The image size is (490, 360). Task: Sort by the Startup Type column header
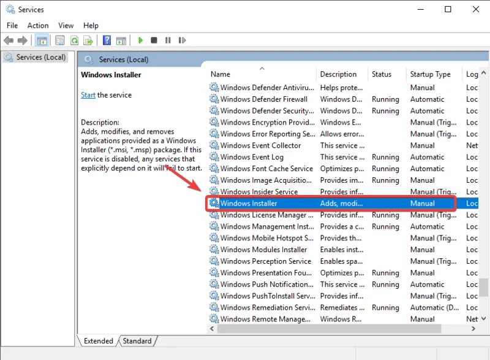(434, 74)
